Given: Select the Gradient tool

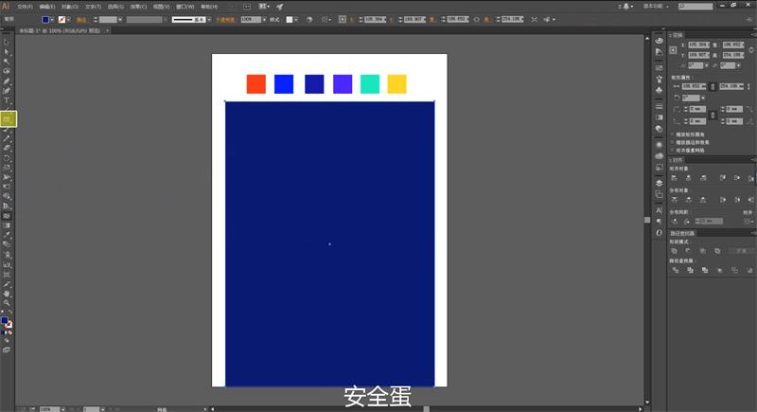Looking at the screenshot, I should [x=7, y=225].
